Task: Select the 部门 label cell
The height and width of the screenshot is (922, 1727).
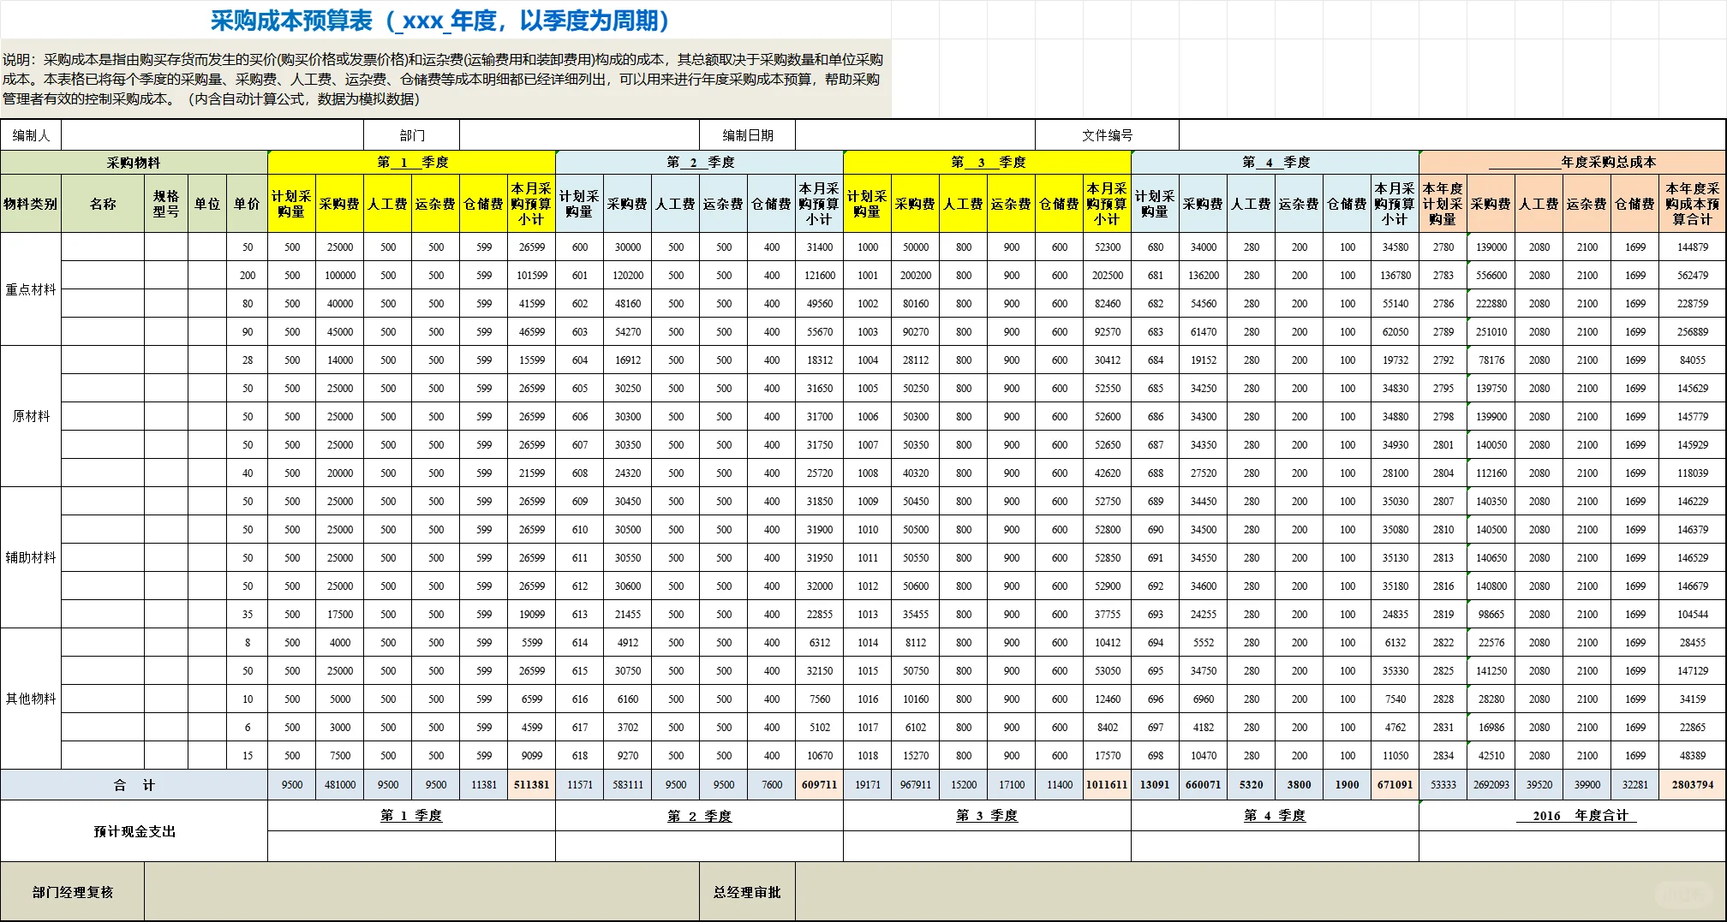Action: pyautogui.click(x=412, y=135)
